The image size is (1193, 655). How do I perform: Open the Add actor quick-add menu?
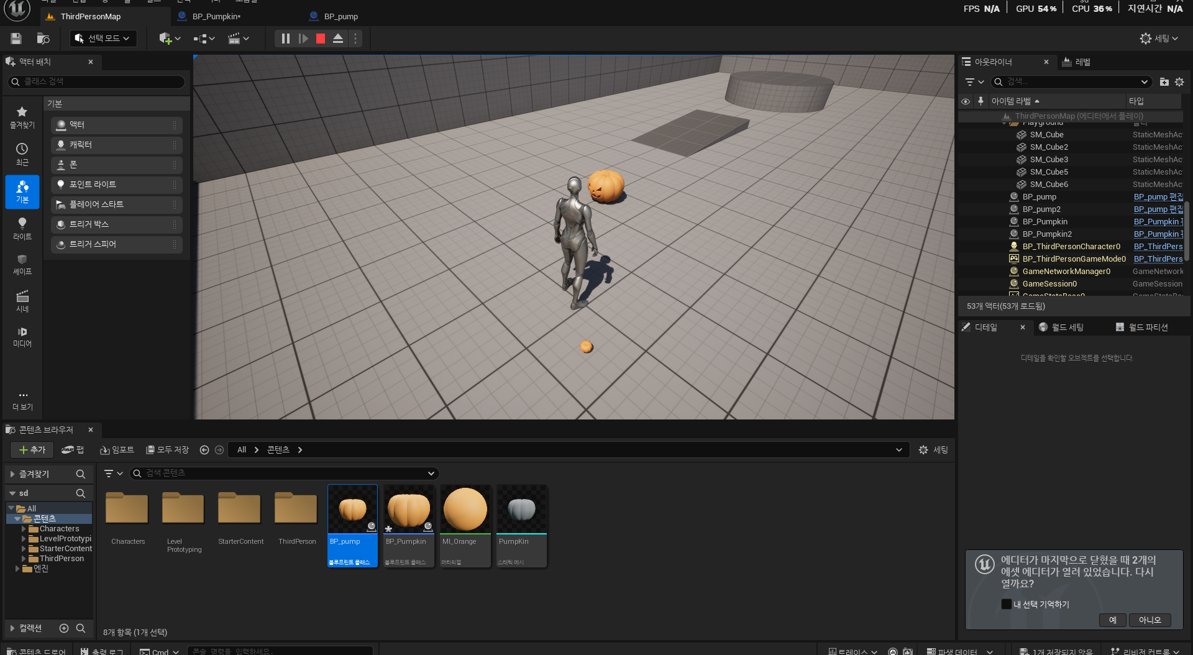click(170, 39)
